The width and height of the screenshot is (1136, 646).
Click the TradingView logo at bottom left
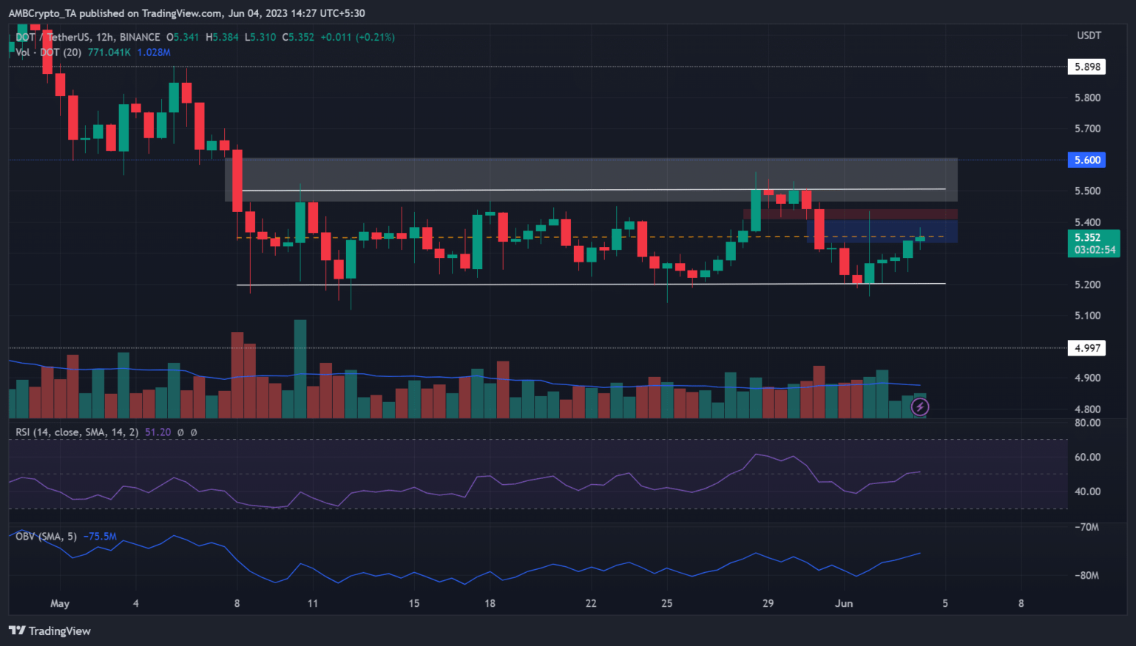click(x=50, y=630)
